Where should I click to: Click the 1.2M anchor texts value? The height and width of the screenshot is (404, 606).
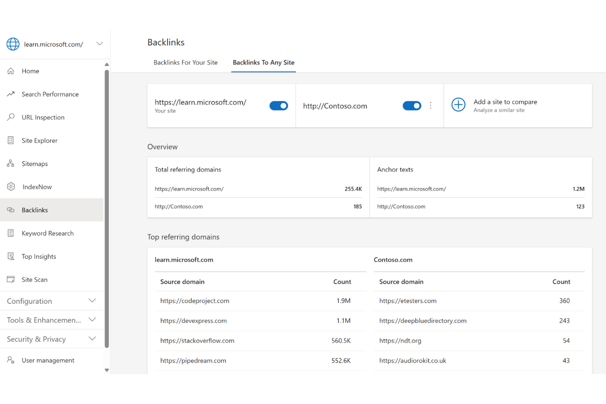[579, 189]
